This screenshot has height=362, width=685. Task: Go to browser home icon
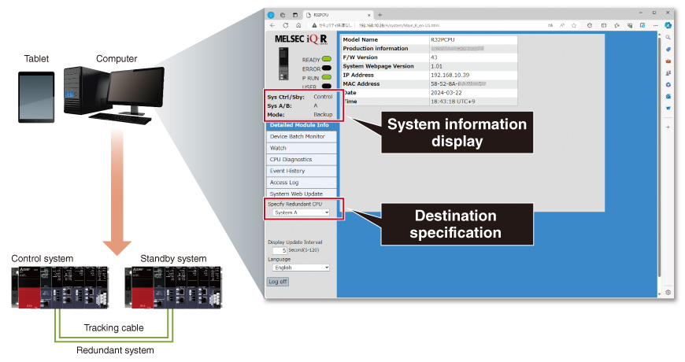point(298,25)
